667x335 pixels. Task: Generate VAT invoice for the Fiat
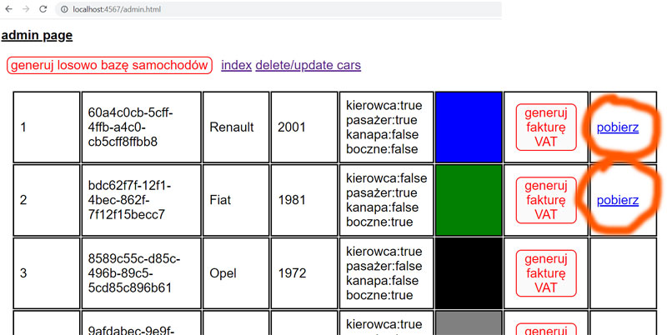click(546, 200)
